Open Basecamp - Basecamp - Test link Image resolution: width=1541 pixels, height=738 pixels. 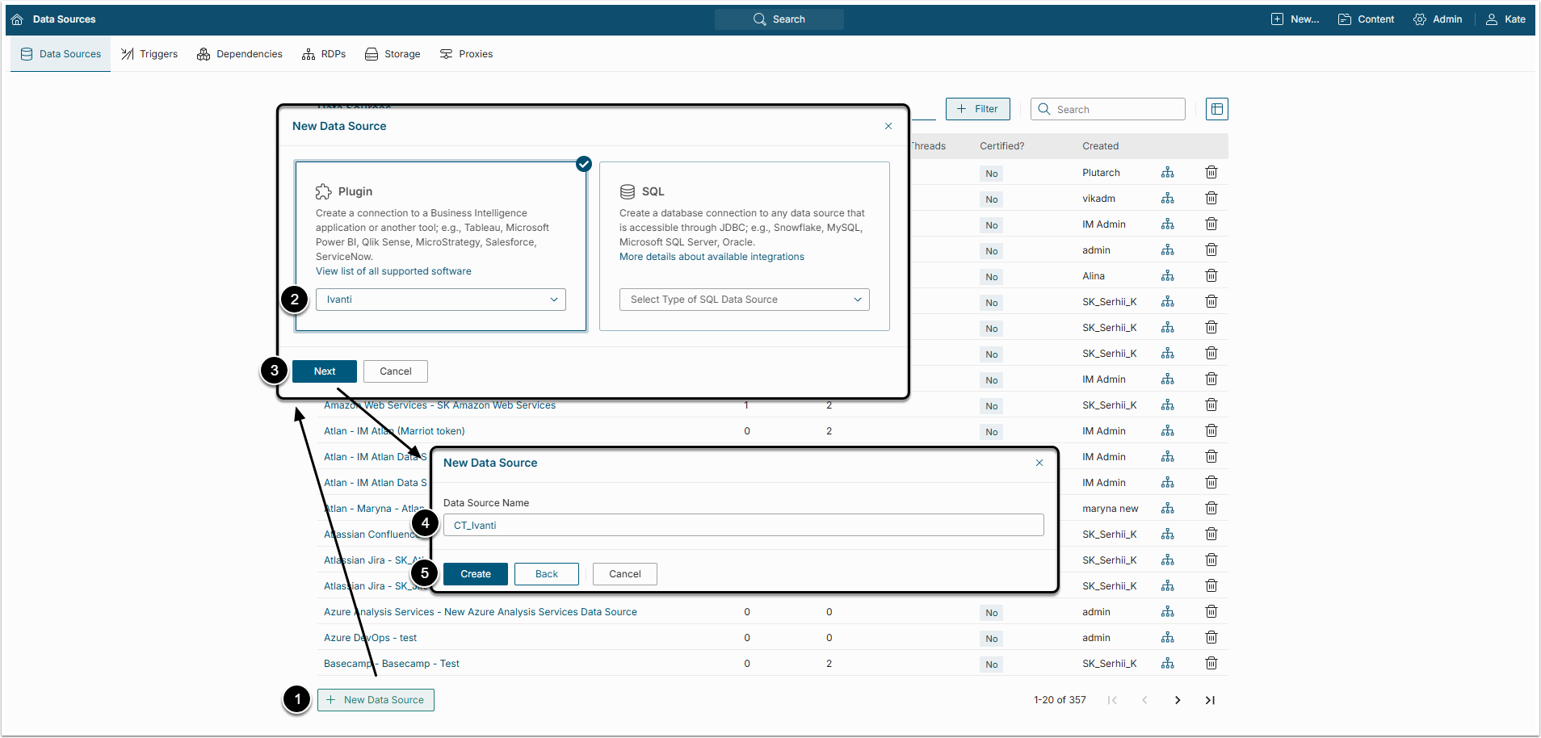(x=392, y=664)
